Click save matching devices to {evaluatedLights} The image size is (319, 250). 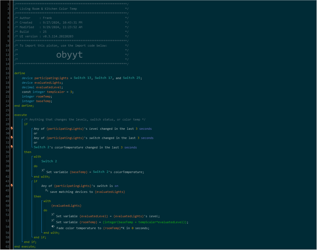pyautogui.click(x=88, y=192)
